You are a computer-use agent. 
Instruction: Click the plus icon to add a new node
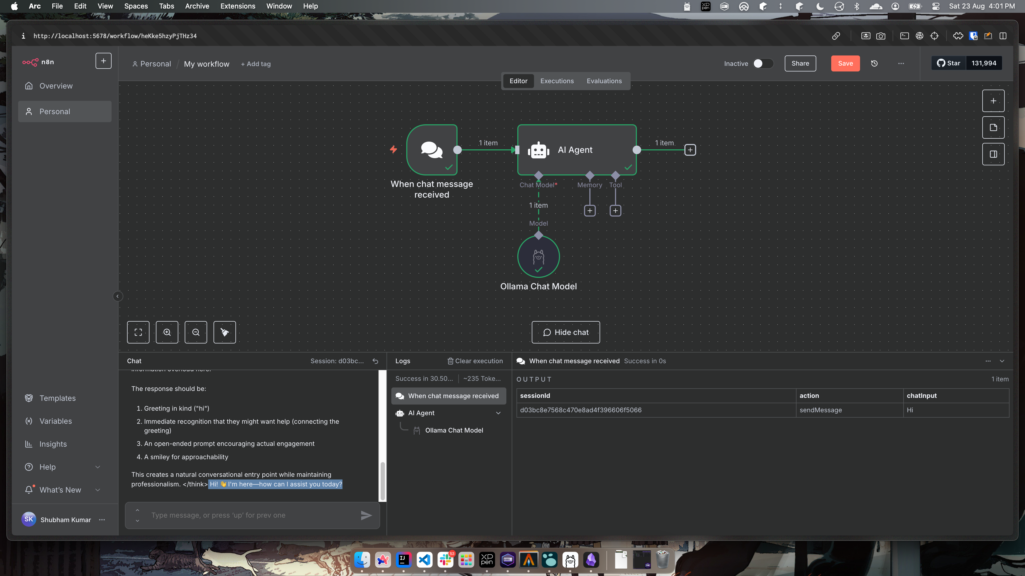coord(993,101)
